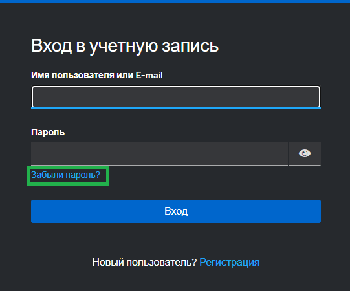Click the Пароль label above the field
The height and width of the screenshot is (291, 350).
pyautogui.click(x=48, y=132)
